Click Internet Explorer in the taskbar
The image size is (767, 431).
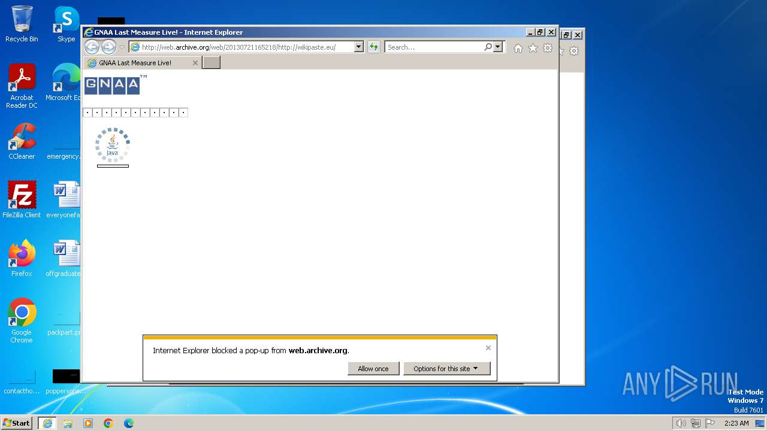pyautogui.click(x=47, y=423)
